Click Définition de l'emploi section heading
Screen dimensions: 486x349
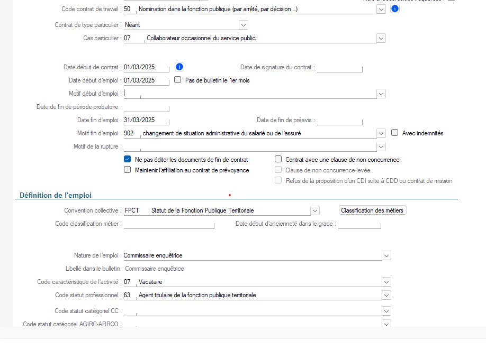pos(56,196)
